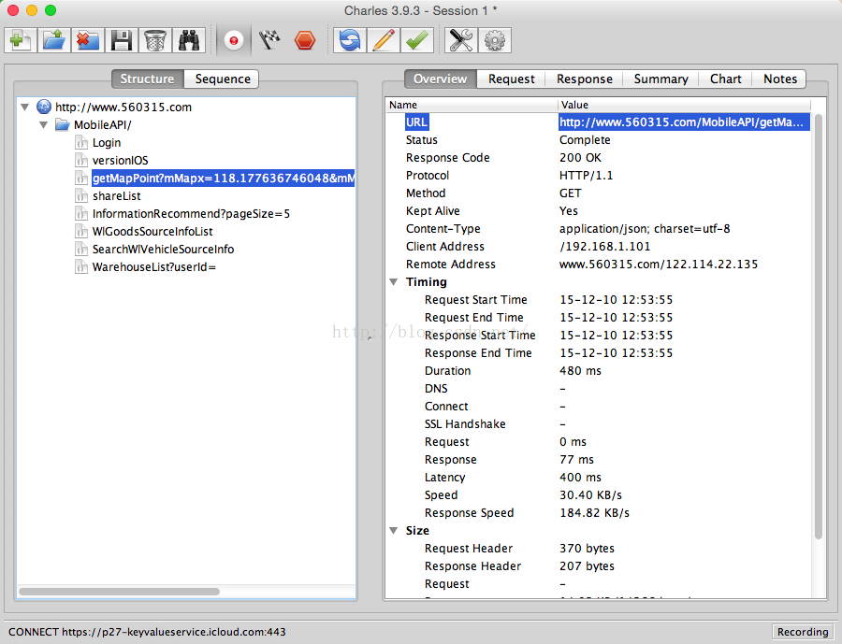The height and width of the screenshot is (644, 842).
Task: Select the versionIOS request
Action: pos(120,161)
